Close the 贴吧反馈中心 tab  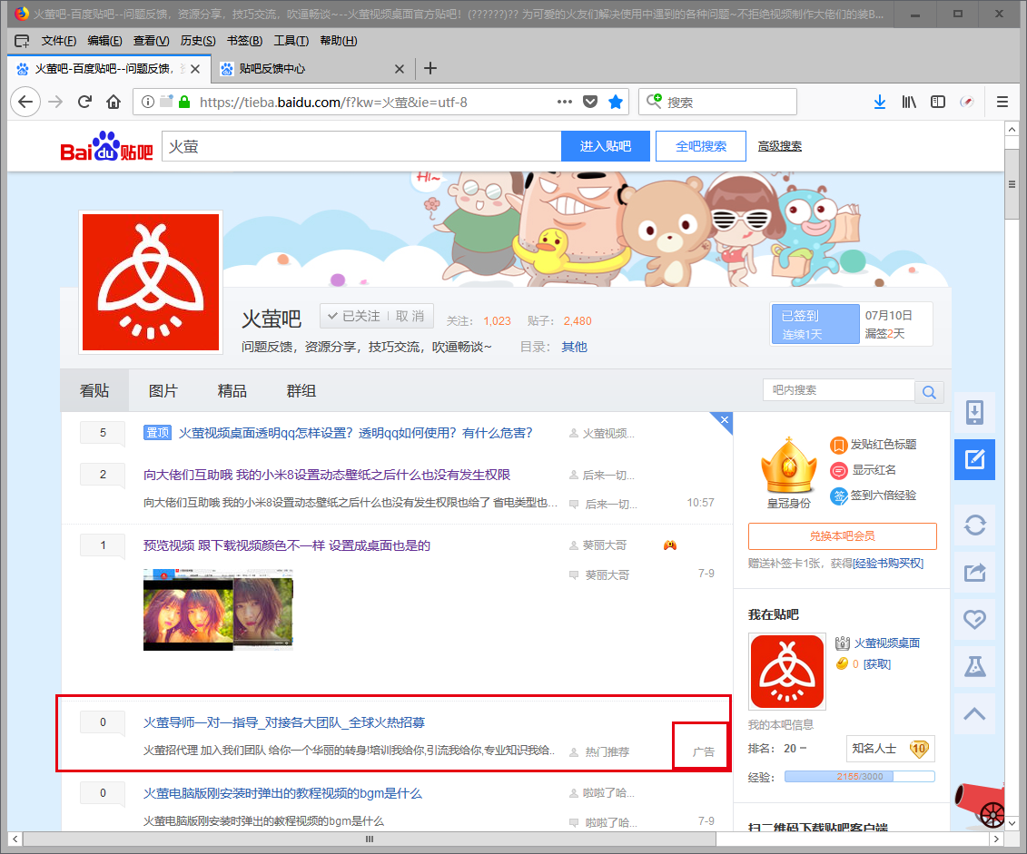400,69
